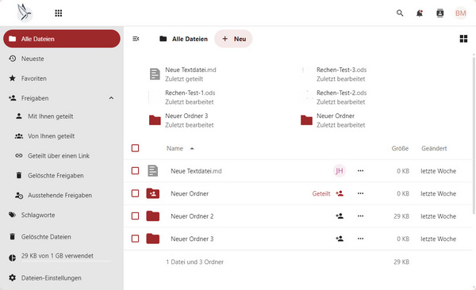Click the share icon for Neuer Ordner 2
Screen dimensions: 476x290
tap(340, 216)
